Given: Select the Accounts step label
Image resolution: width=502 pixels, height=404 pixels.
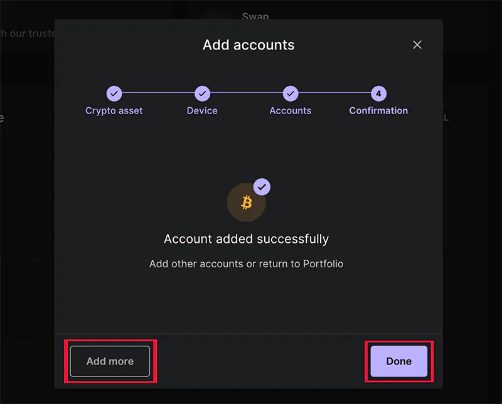Looking at the screenshot, I should [290, 110].
